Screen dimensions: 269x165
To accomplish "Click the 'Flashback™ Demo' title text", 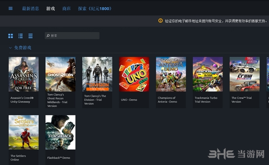I will [59, 158].
